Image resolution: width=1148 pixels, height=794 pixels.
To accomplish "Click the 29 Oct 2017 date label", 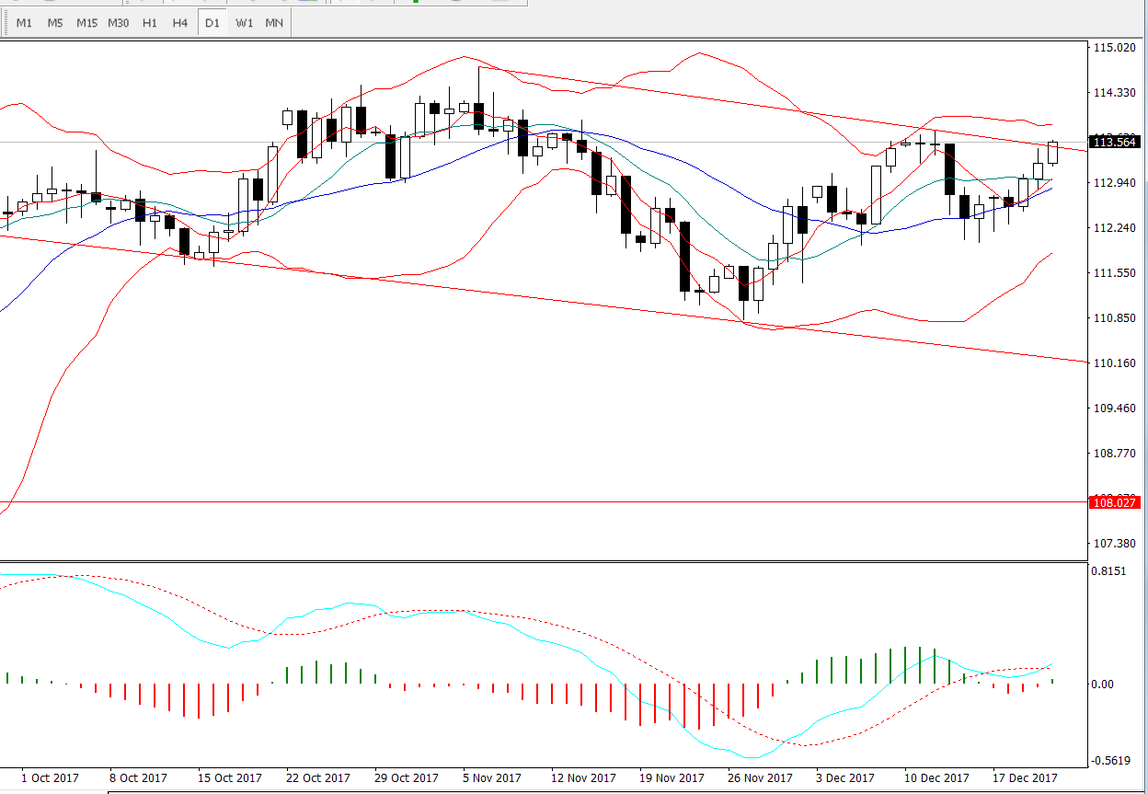I will (x=407, y=777).
